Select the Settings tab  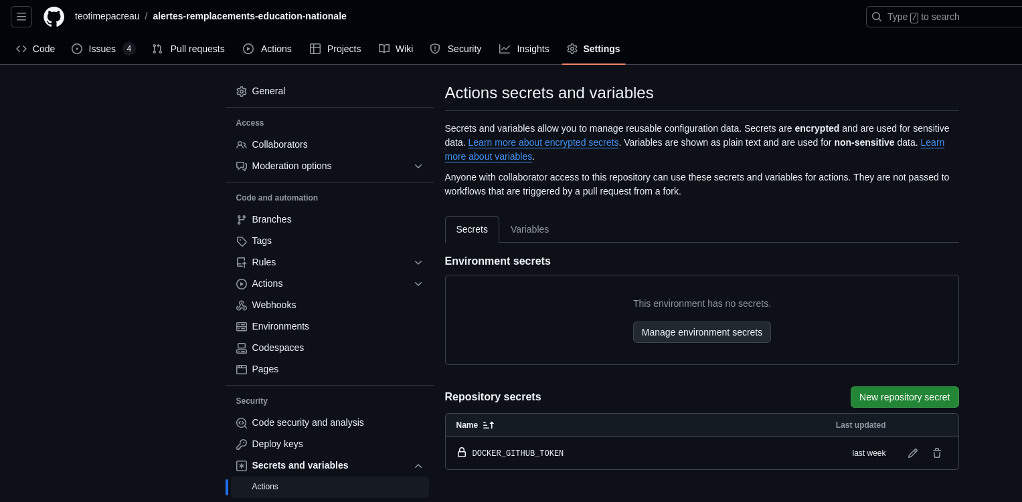[x=594, y=49]
